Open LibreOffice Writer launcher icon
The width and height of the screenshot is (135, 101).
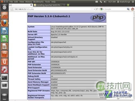coord(4,31)
